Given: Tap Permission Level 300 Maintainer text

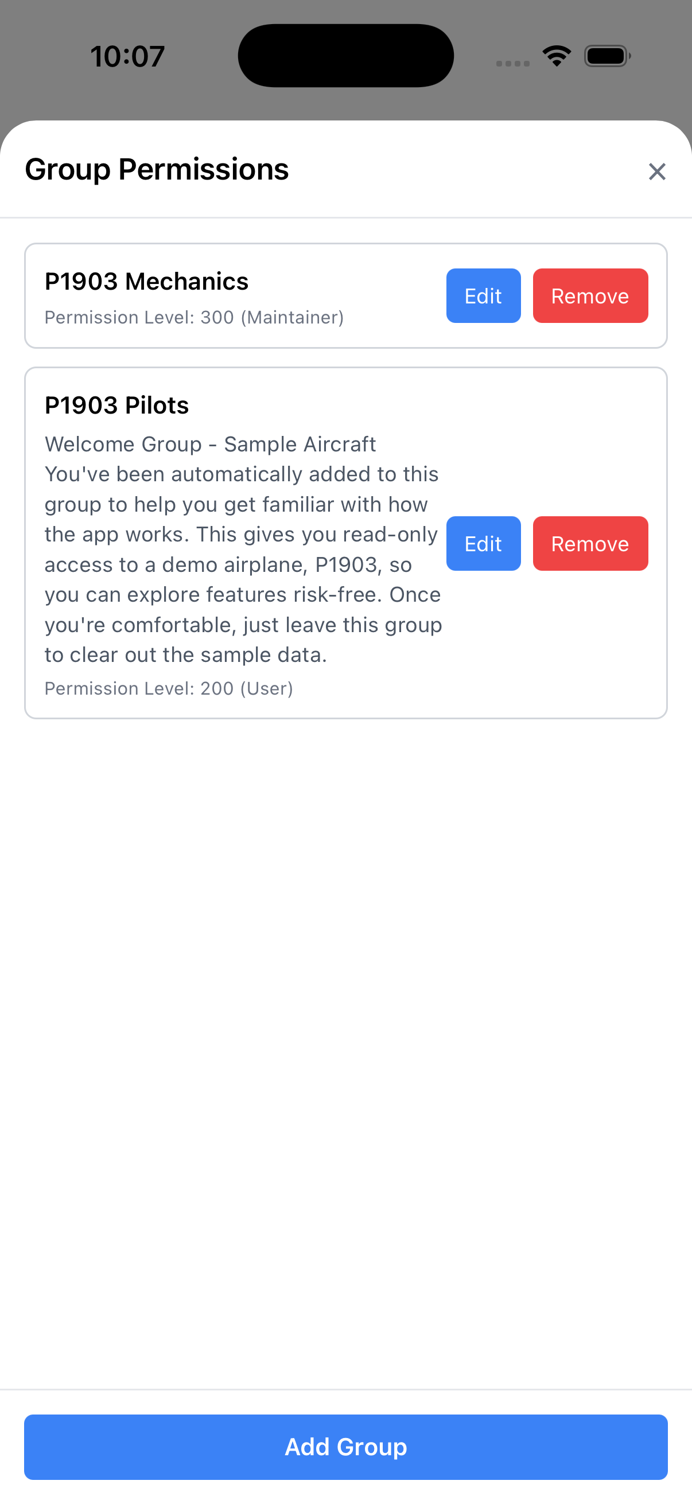Looking at the screenshot, I should click(x=194, y=317).
